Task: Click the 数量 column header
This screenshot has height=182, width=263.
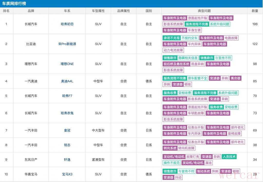Action: click(255, 11)
